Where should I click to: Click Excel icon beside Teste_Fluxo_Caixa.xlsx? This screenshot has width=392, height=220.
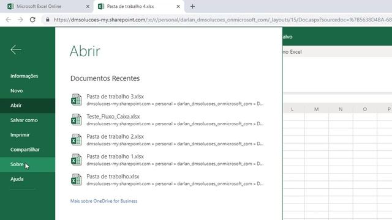pyautogui.click(x=76, y=120)
